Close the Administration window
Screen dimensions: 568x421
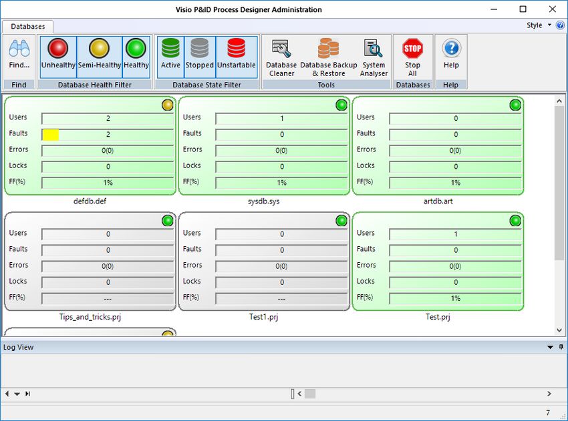(x=553, y=9)
